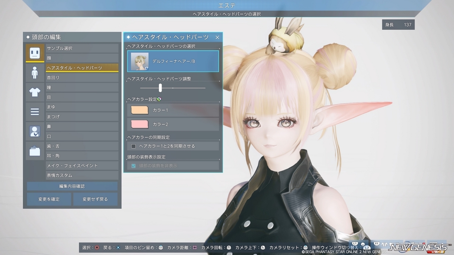Click the circle button icon after 選択
This screenshot has width=454, height=255.
pyautogui.click(x=97, y=247)
